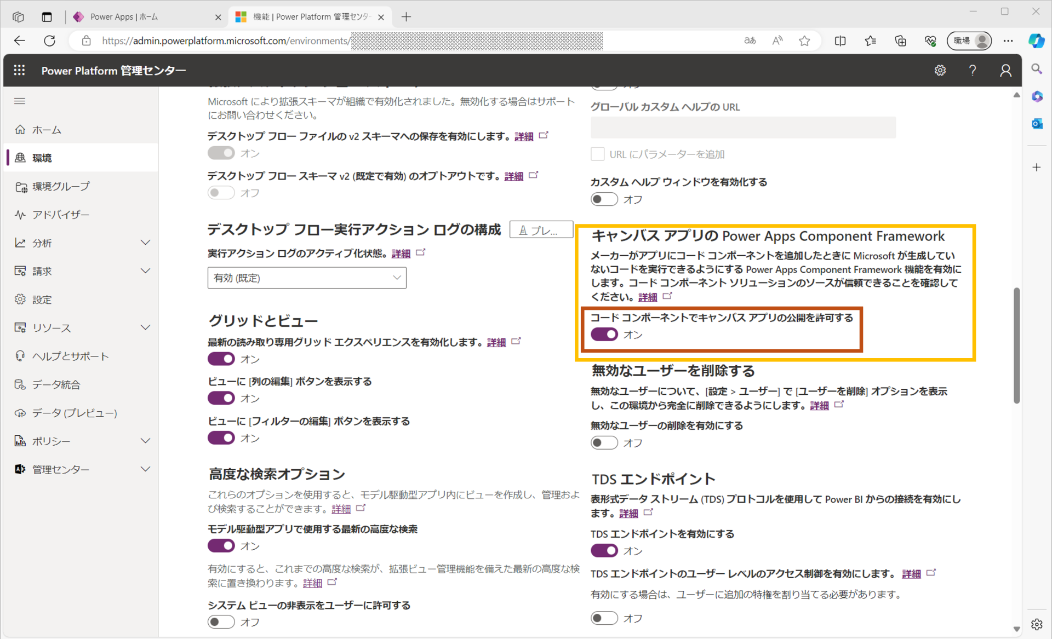The width and height of the screenshot is (1052, 639).
Task: Open 詳細 link for v2 schema saving
Action: (524, 136)
